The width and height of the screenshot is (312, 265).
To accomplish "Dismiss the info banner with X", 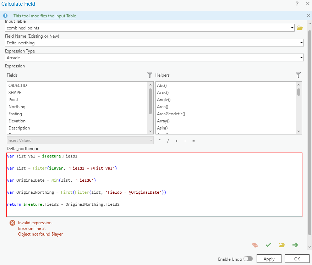I will [308, 16].
